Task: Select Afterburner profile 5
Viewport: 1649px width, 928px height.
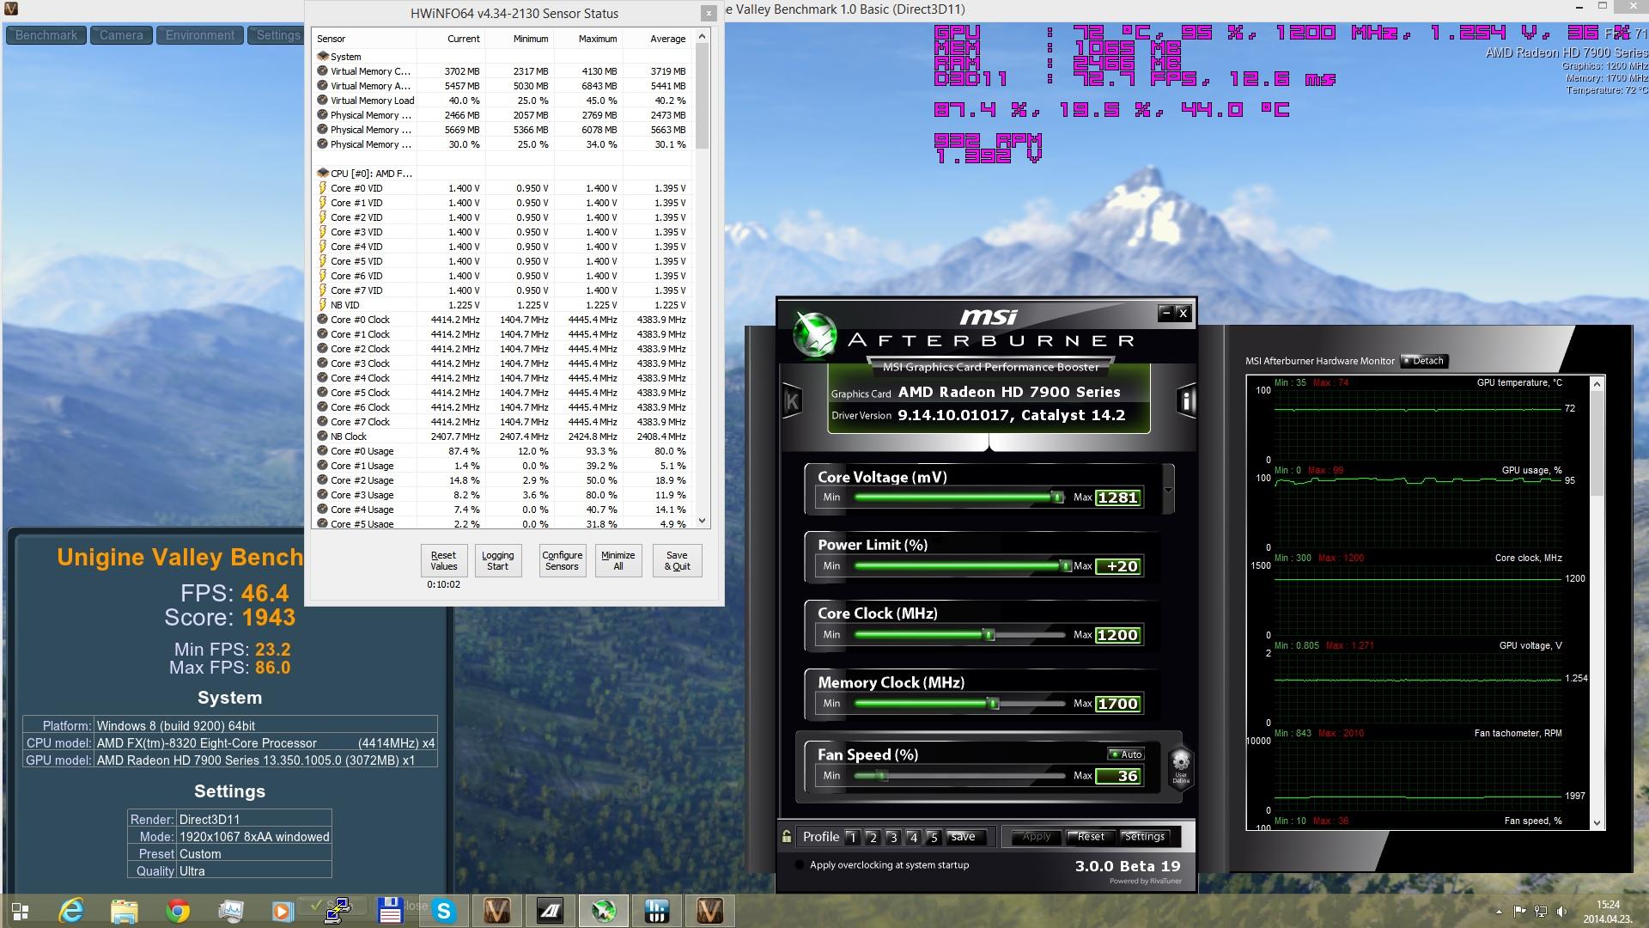Action: 934,837
